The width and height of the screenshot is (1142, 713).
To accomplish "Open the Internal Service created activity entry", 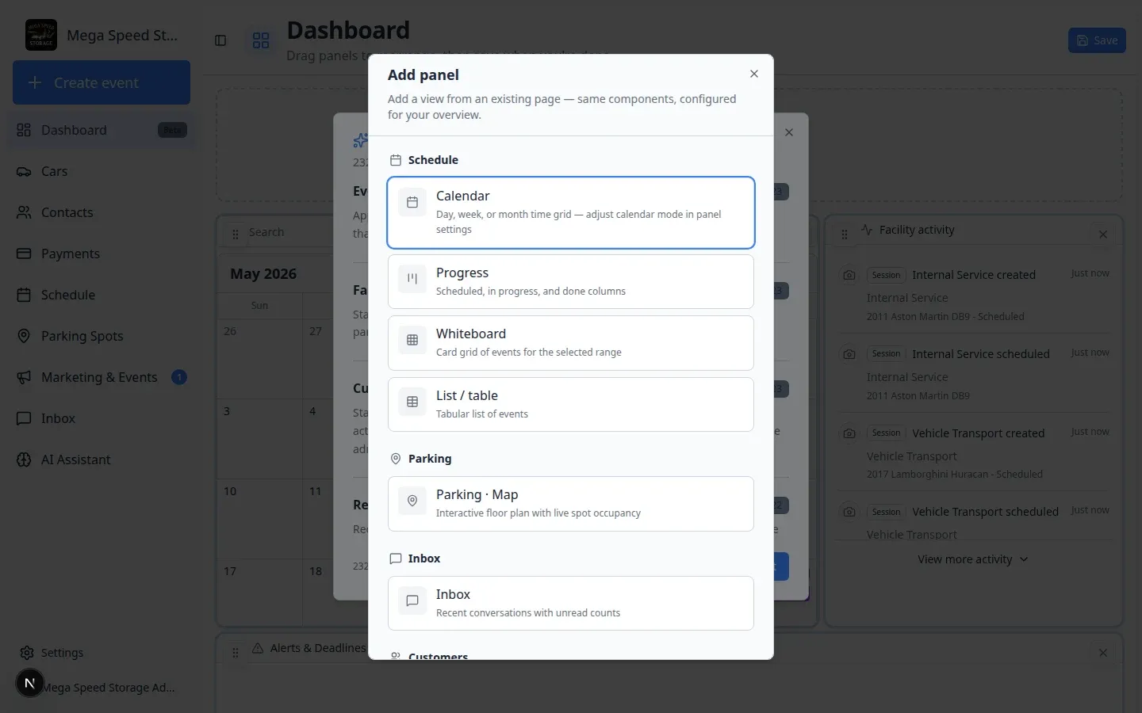I will point(975,295).
